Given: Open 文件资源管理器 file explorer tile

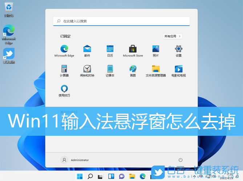Looking at the screenshot, I should click(156, 71).
